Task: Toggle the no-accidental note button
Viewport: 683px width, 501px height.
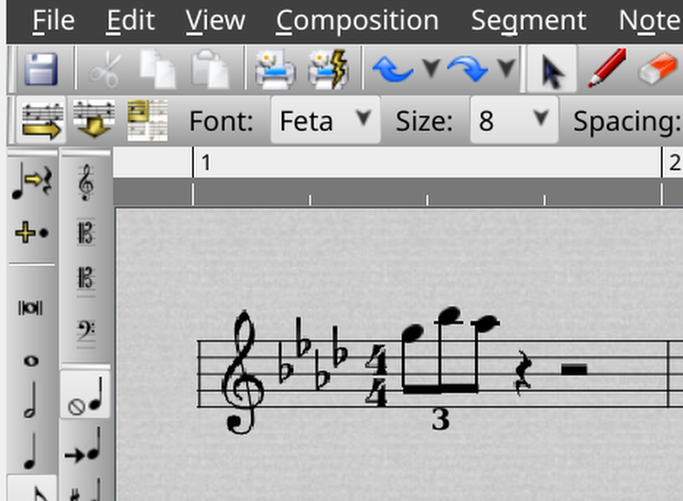Action: [85, 398]
